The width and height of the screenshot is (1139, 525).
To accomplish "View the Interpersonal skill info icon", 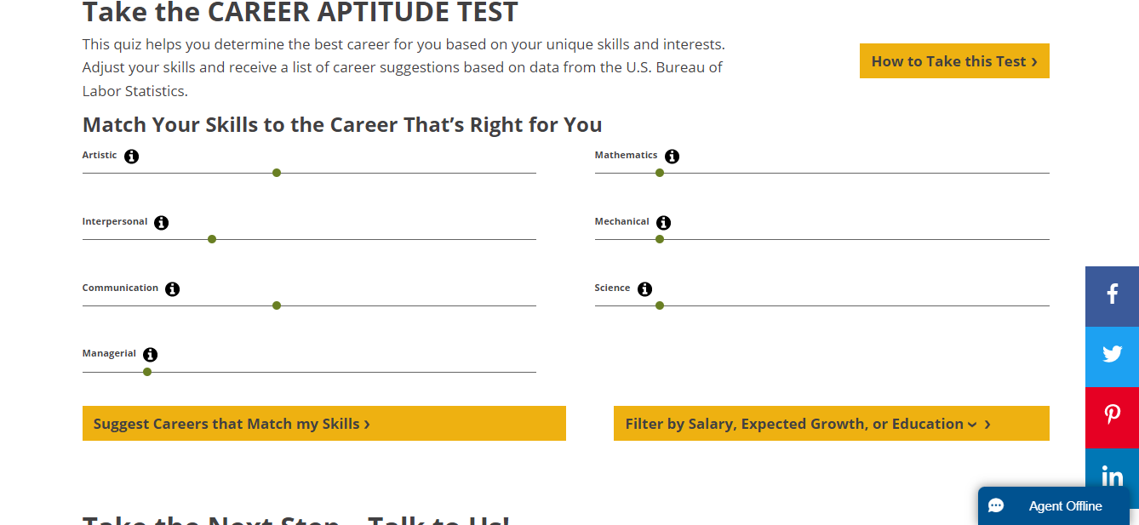I will click(x=162, y=222).
